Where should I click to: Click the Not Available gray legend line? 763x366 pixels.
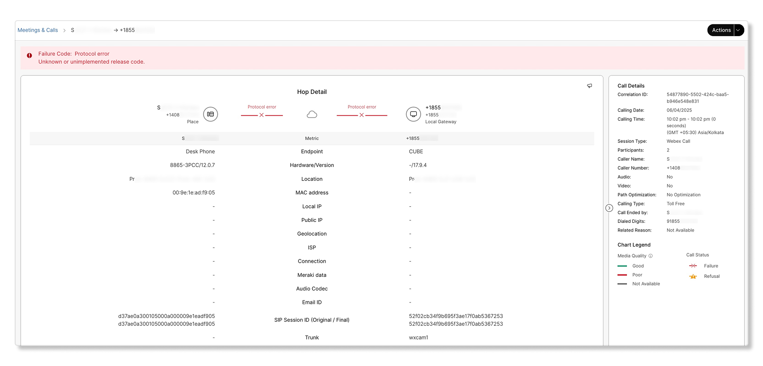pyautogui.click(x=622, y=284)
